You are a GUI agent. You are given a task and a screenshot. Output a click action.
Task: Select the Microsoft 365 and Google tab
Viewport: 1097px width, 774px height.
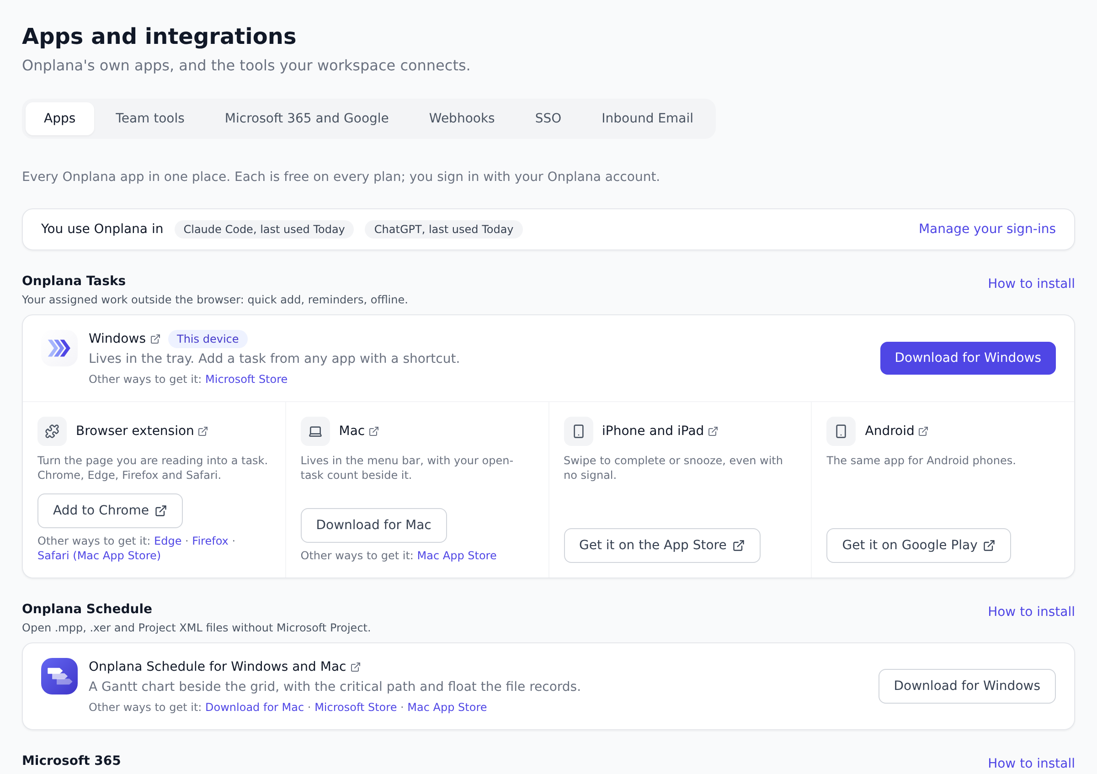pos(307,118)
